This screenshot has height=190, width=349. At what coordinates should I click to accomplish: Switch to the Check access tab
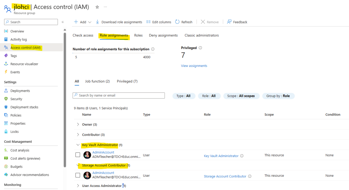click(x=83, y=35)
